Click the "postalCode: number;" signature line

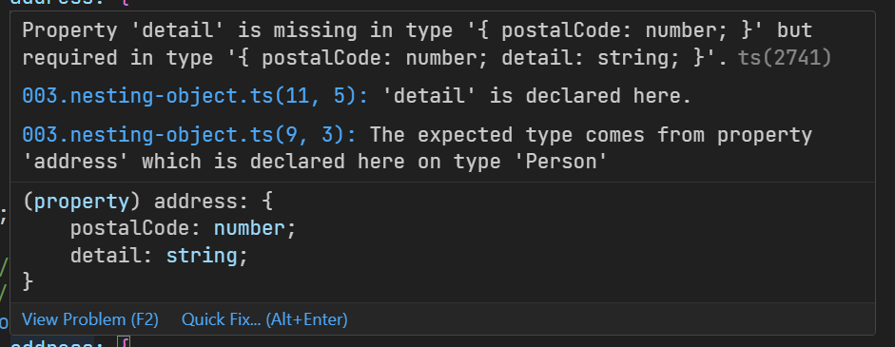(184, 229)
